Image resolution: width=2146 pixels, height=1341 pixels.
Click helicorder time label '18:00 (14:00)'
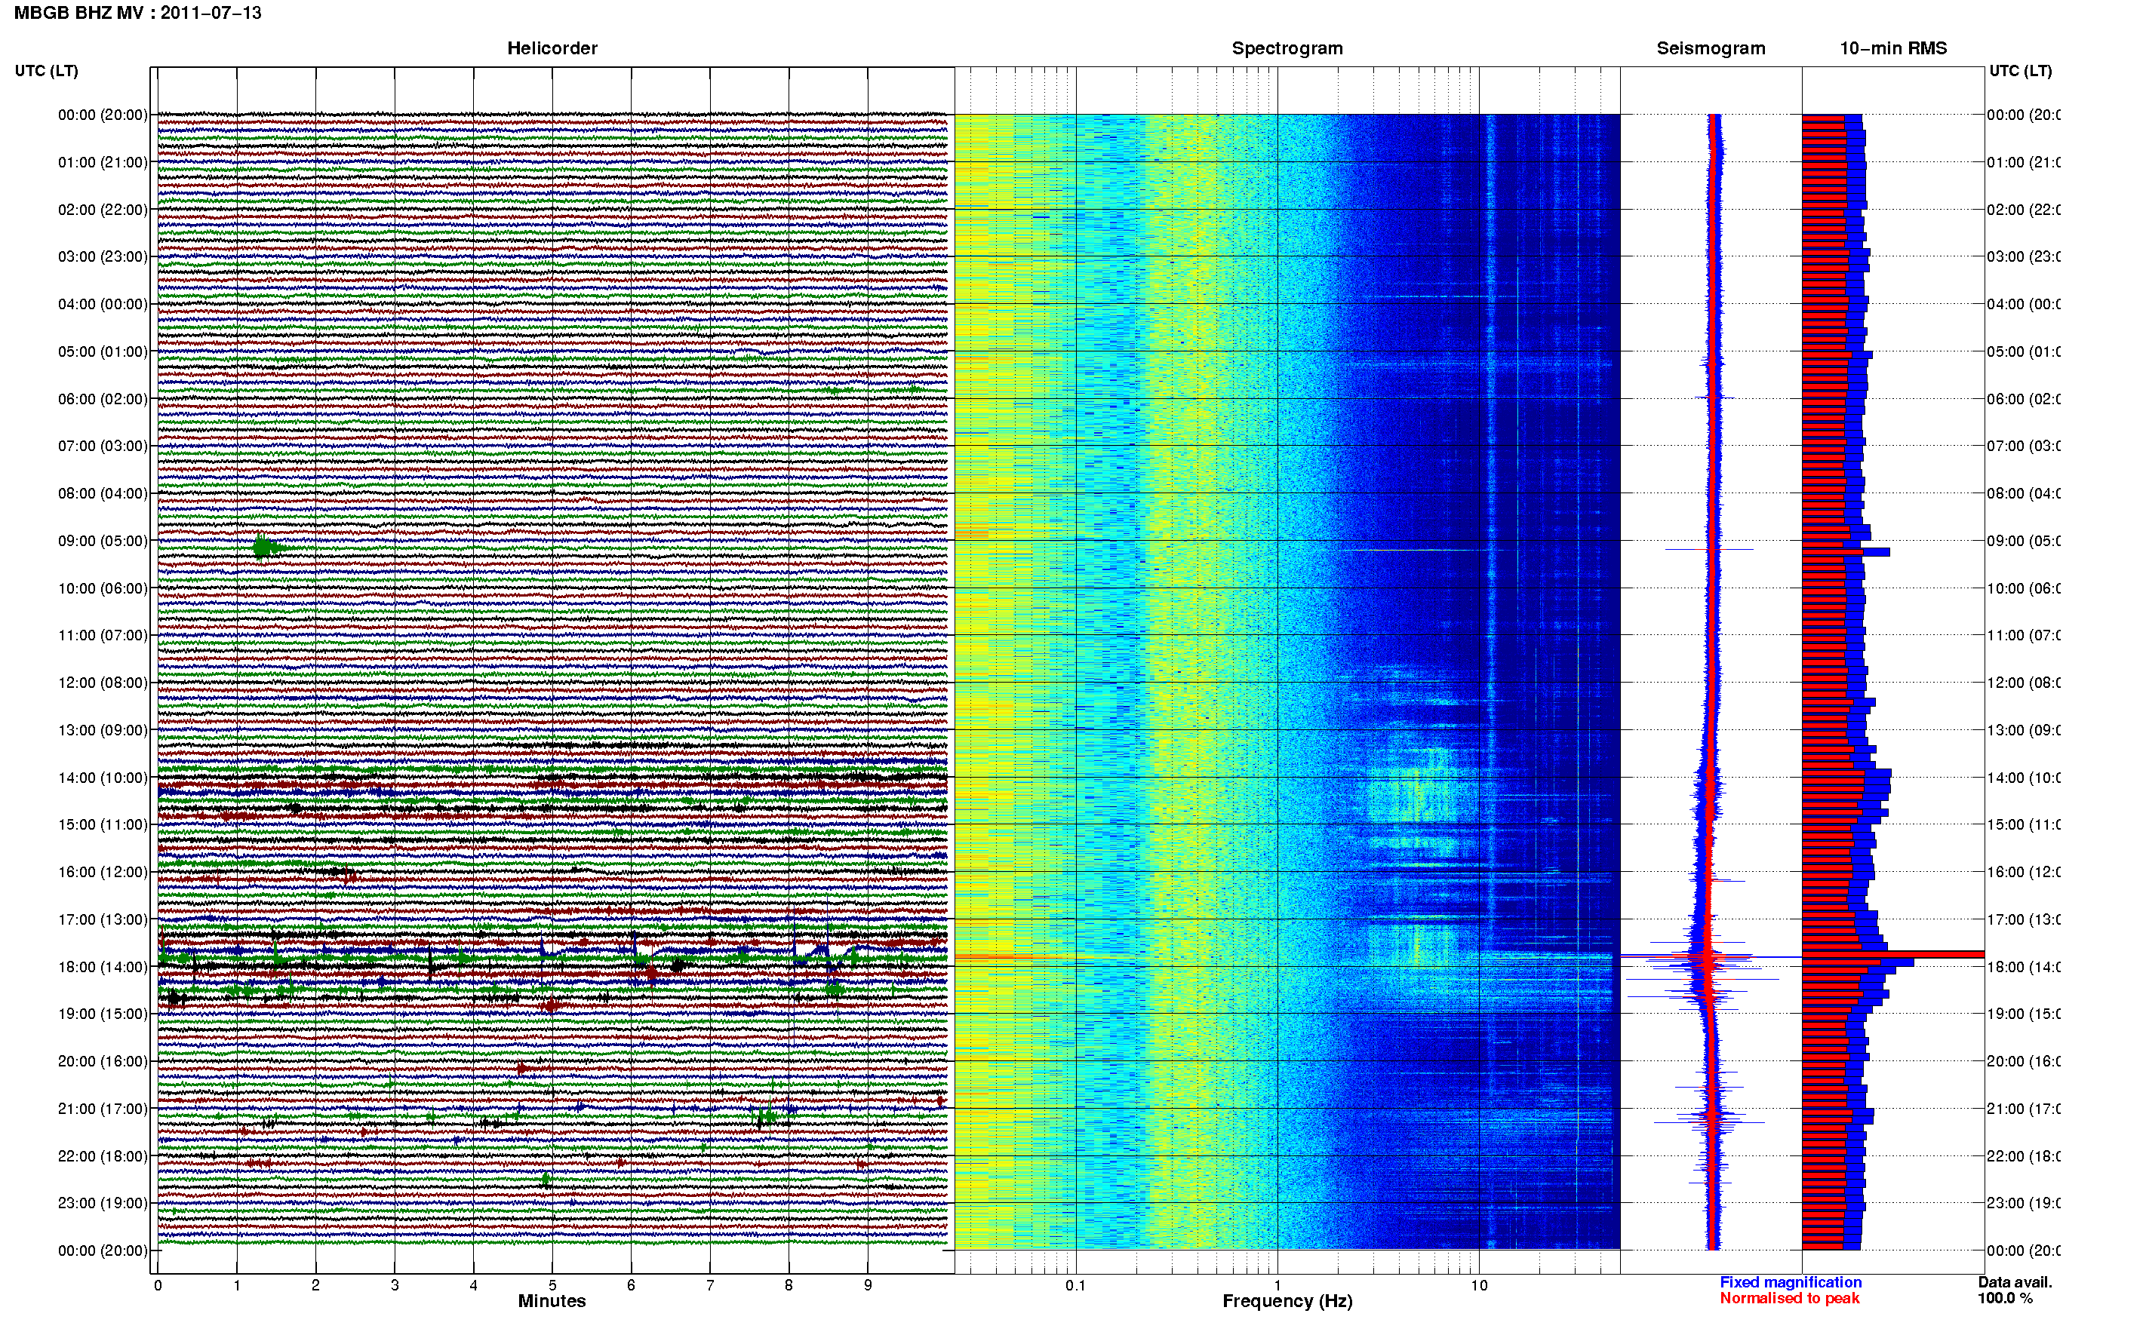[x=103, y=967]
